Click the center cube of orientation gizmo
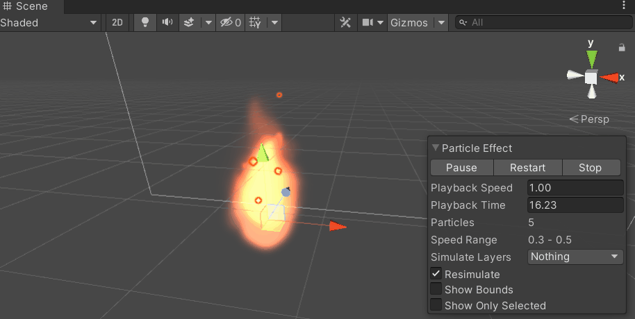The image size is (635, 319). tap(591, 77)
